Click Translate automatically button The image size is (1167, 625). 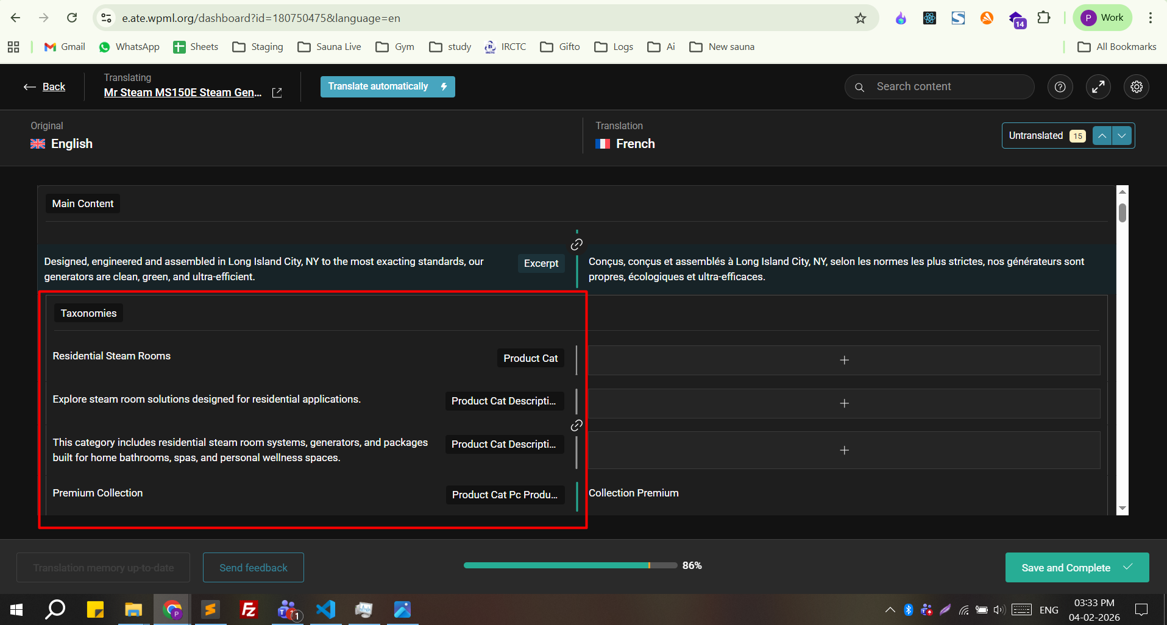pos(388,87)
